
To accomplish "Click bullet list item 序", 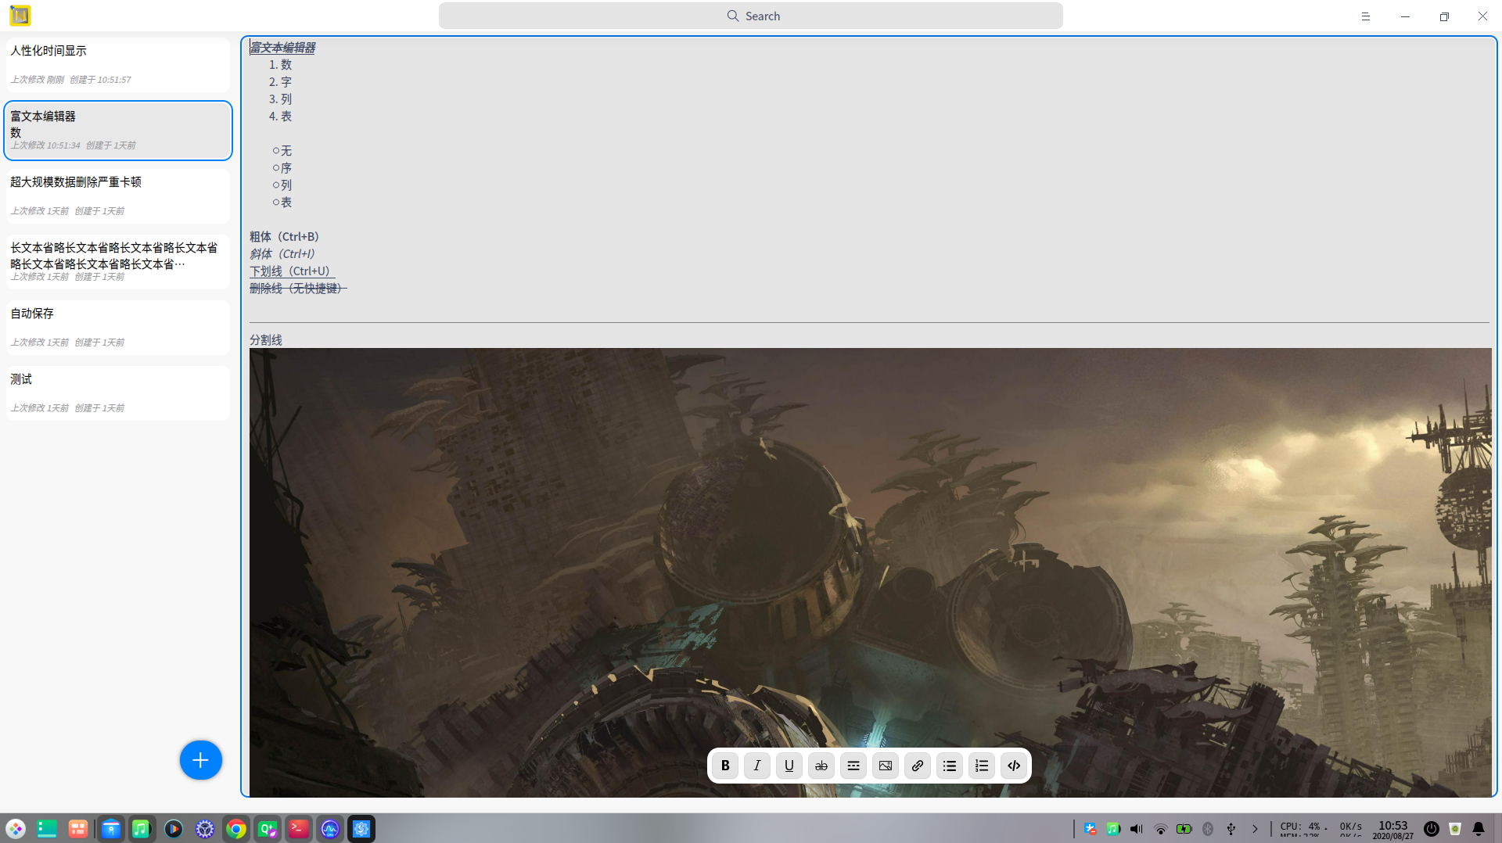I will point(282,168).
